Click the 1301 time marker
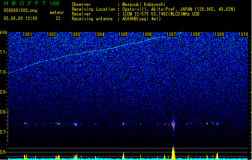The width and height of the screenshot is (252, 160). click(x=27, y=34)
